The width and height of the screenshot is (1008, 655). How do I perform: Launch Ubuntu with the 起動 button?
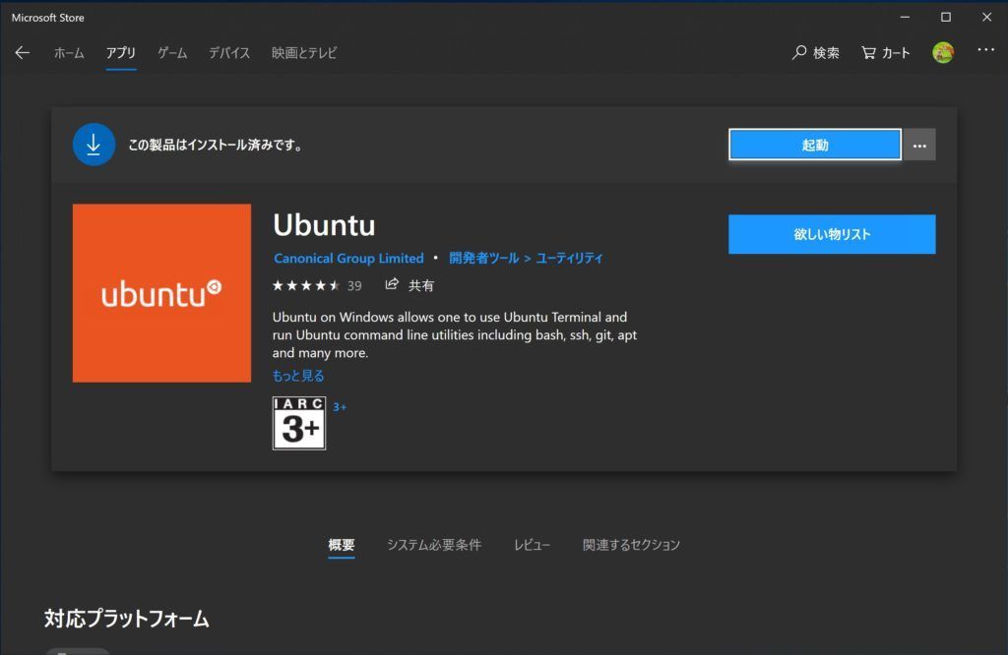814,146
